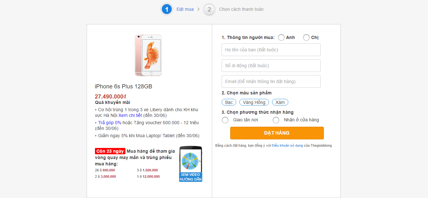Open the "Trả góp 0%" link
Screen dimensions: 428x198
110,123
